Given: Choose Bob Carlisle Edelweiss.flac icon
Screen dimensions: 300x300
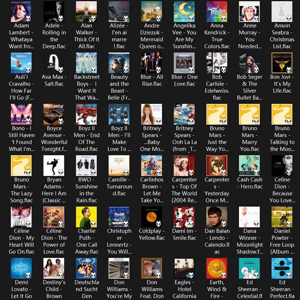Looking at the screenshot, I should pyautogui.click(x=217, y=63).
